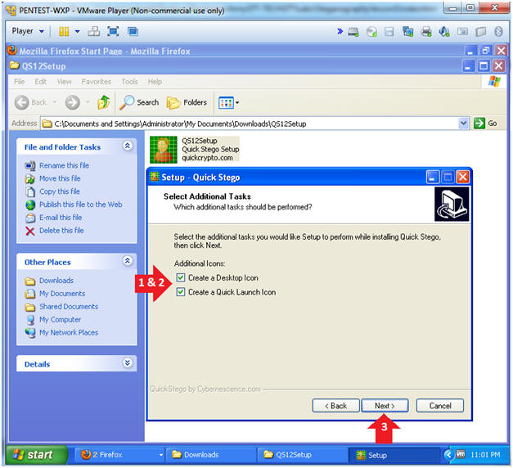This screenshot has height=468, width=513.
Task: Open My Computer under Other Places
Action: [x=61, y=319]
